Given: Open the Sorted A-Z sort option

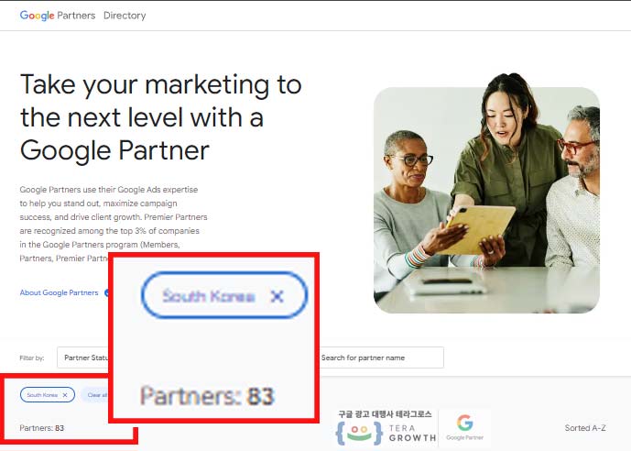Looking at the screenshot, I should coord(584,428).
